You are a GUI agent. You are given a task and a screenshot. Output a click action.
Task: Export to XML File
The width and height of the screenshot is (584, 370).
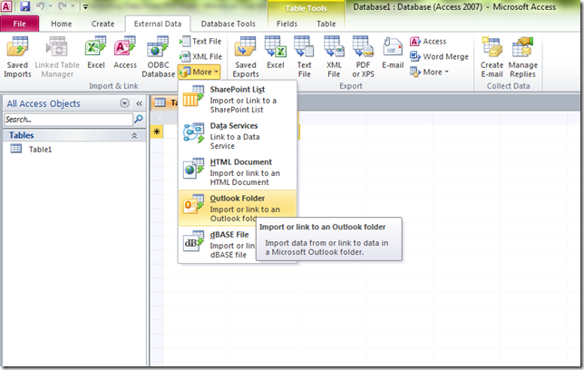[x=334, y=57]
